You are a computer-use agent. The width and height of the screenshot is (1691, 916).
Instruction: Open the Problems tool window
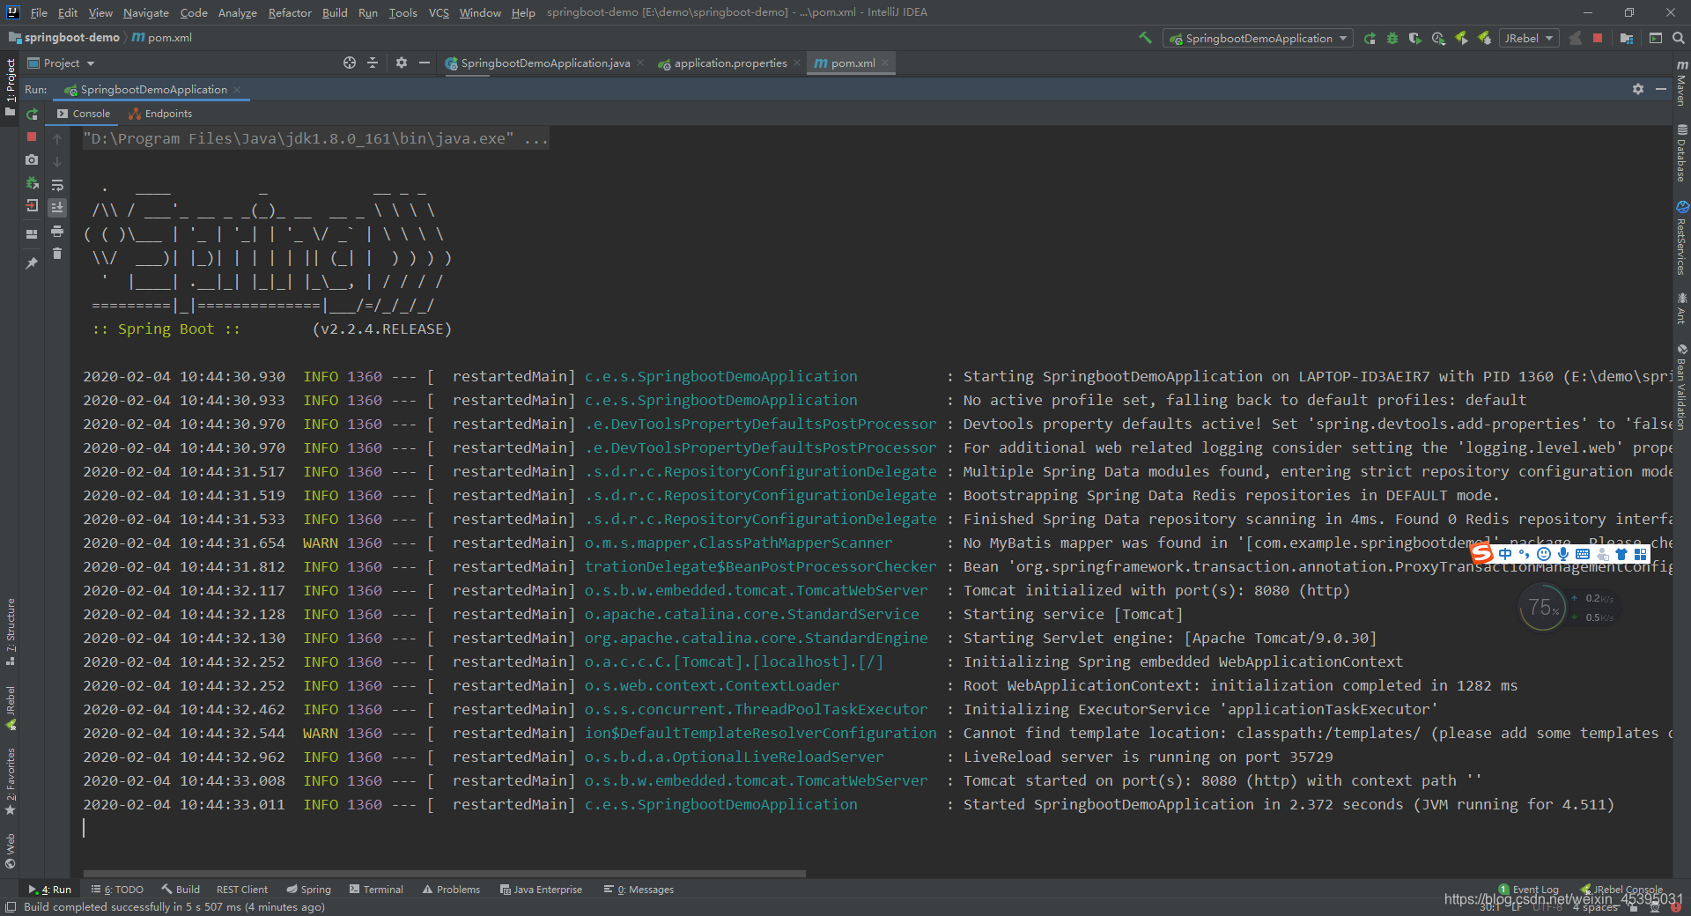tap(451, 890)
